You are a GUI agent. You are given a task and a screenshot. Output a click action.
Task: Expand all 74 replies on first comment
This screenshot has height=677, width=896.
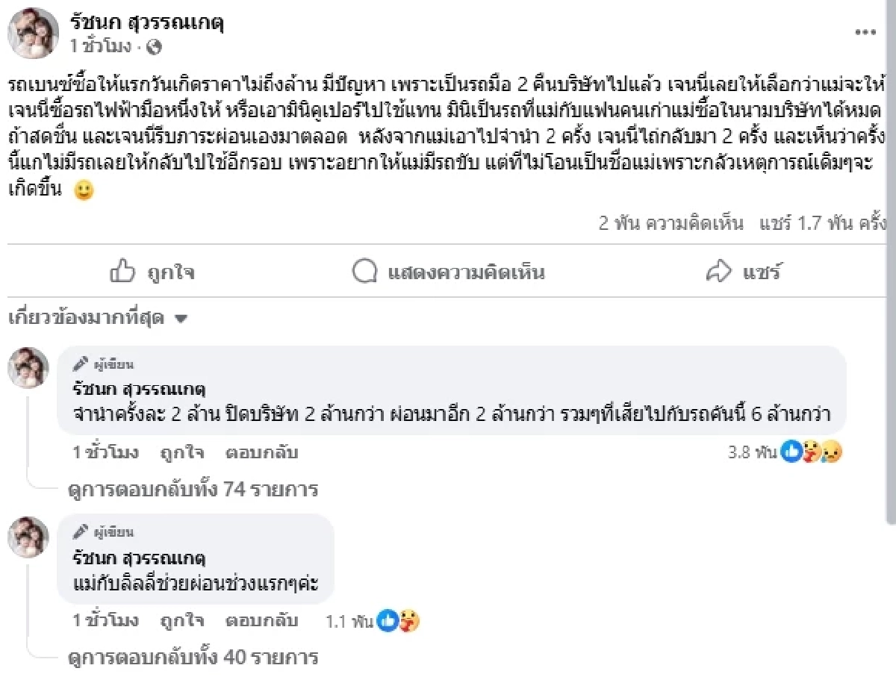coord(193,490)
